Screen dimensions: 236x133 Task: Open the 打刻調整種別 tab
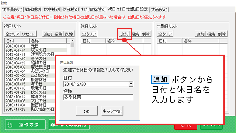coord(93,10)
